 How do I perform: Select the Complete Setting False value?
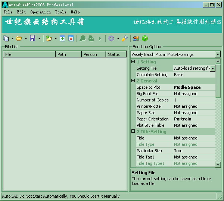[194, 75]
